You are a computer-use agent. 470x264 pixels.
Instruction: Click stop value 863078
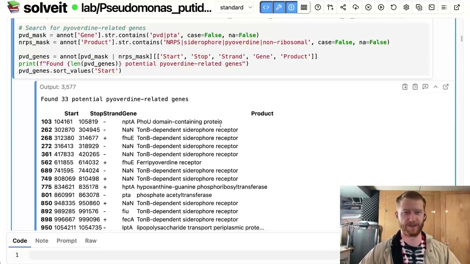pyautogui.click(x=89, y=195)
